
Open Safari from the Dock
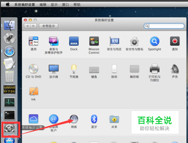click(9, 51)
